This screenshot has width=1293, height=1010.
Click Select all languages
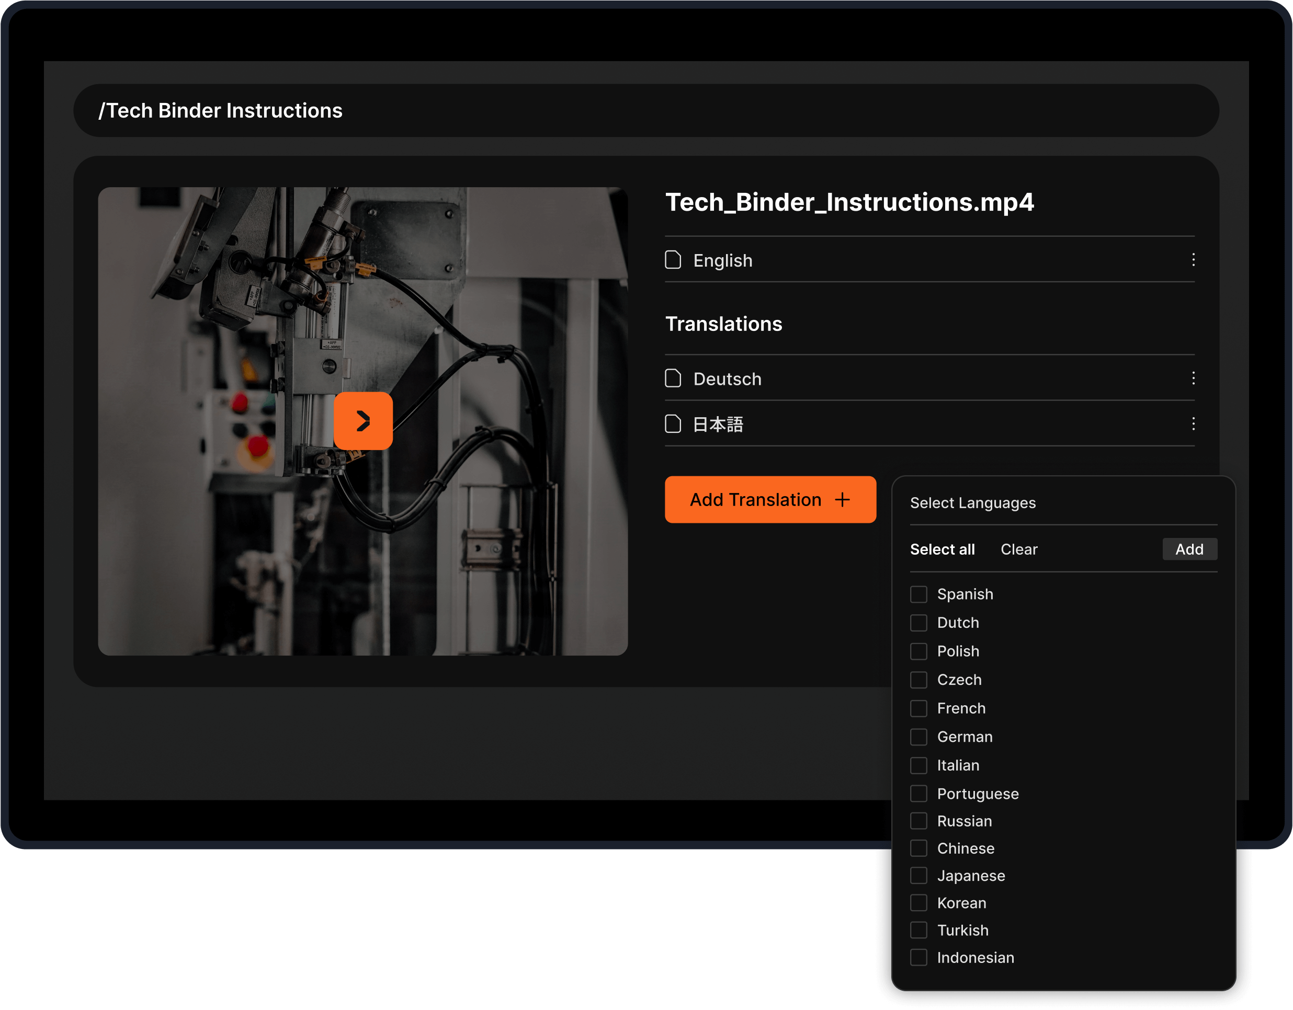(942, 549)
